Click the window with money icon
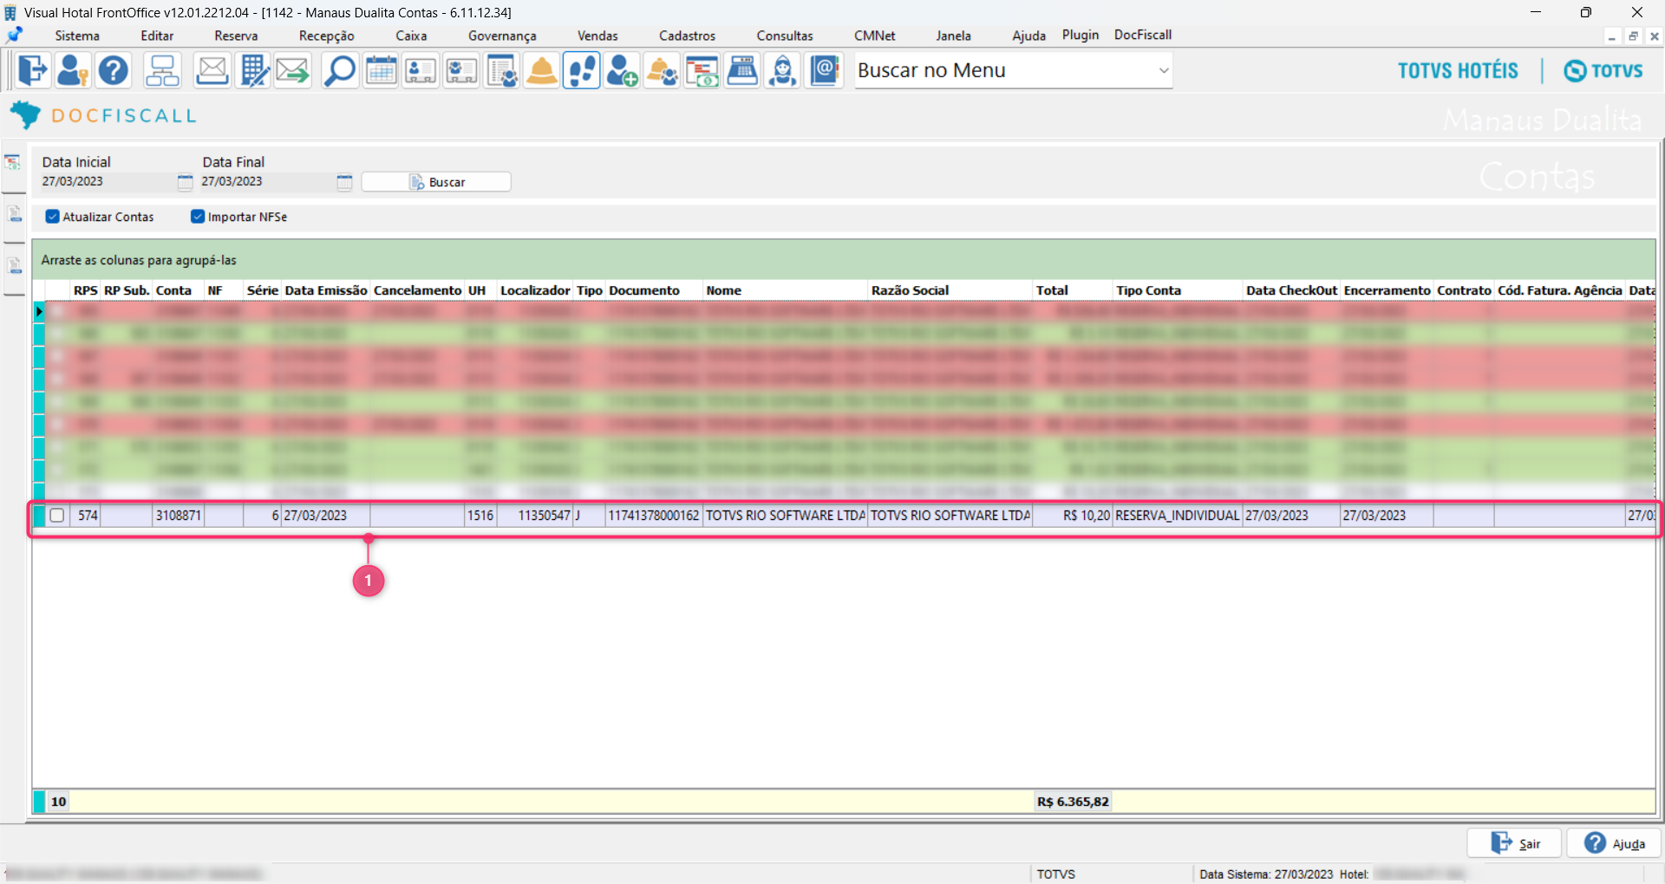The width and height of the screenshot is (1665, 884). (702, 70)
